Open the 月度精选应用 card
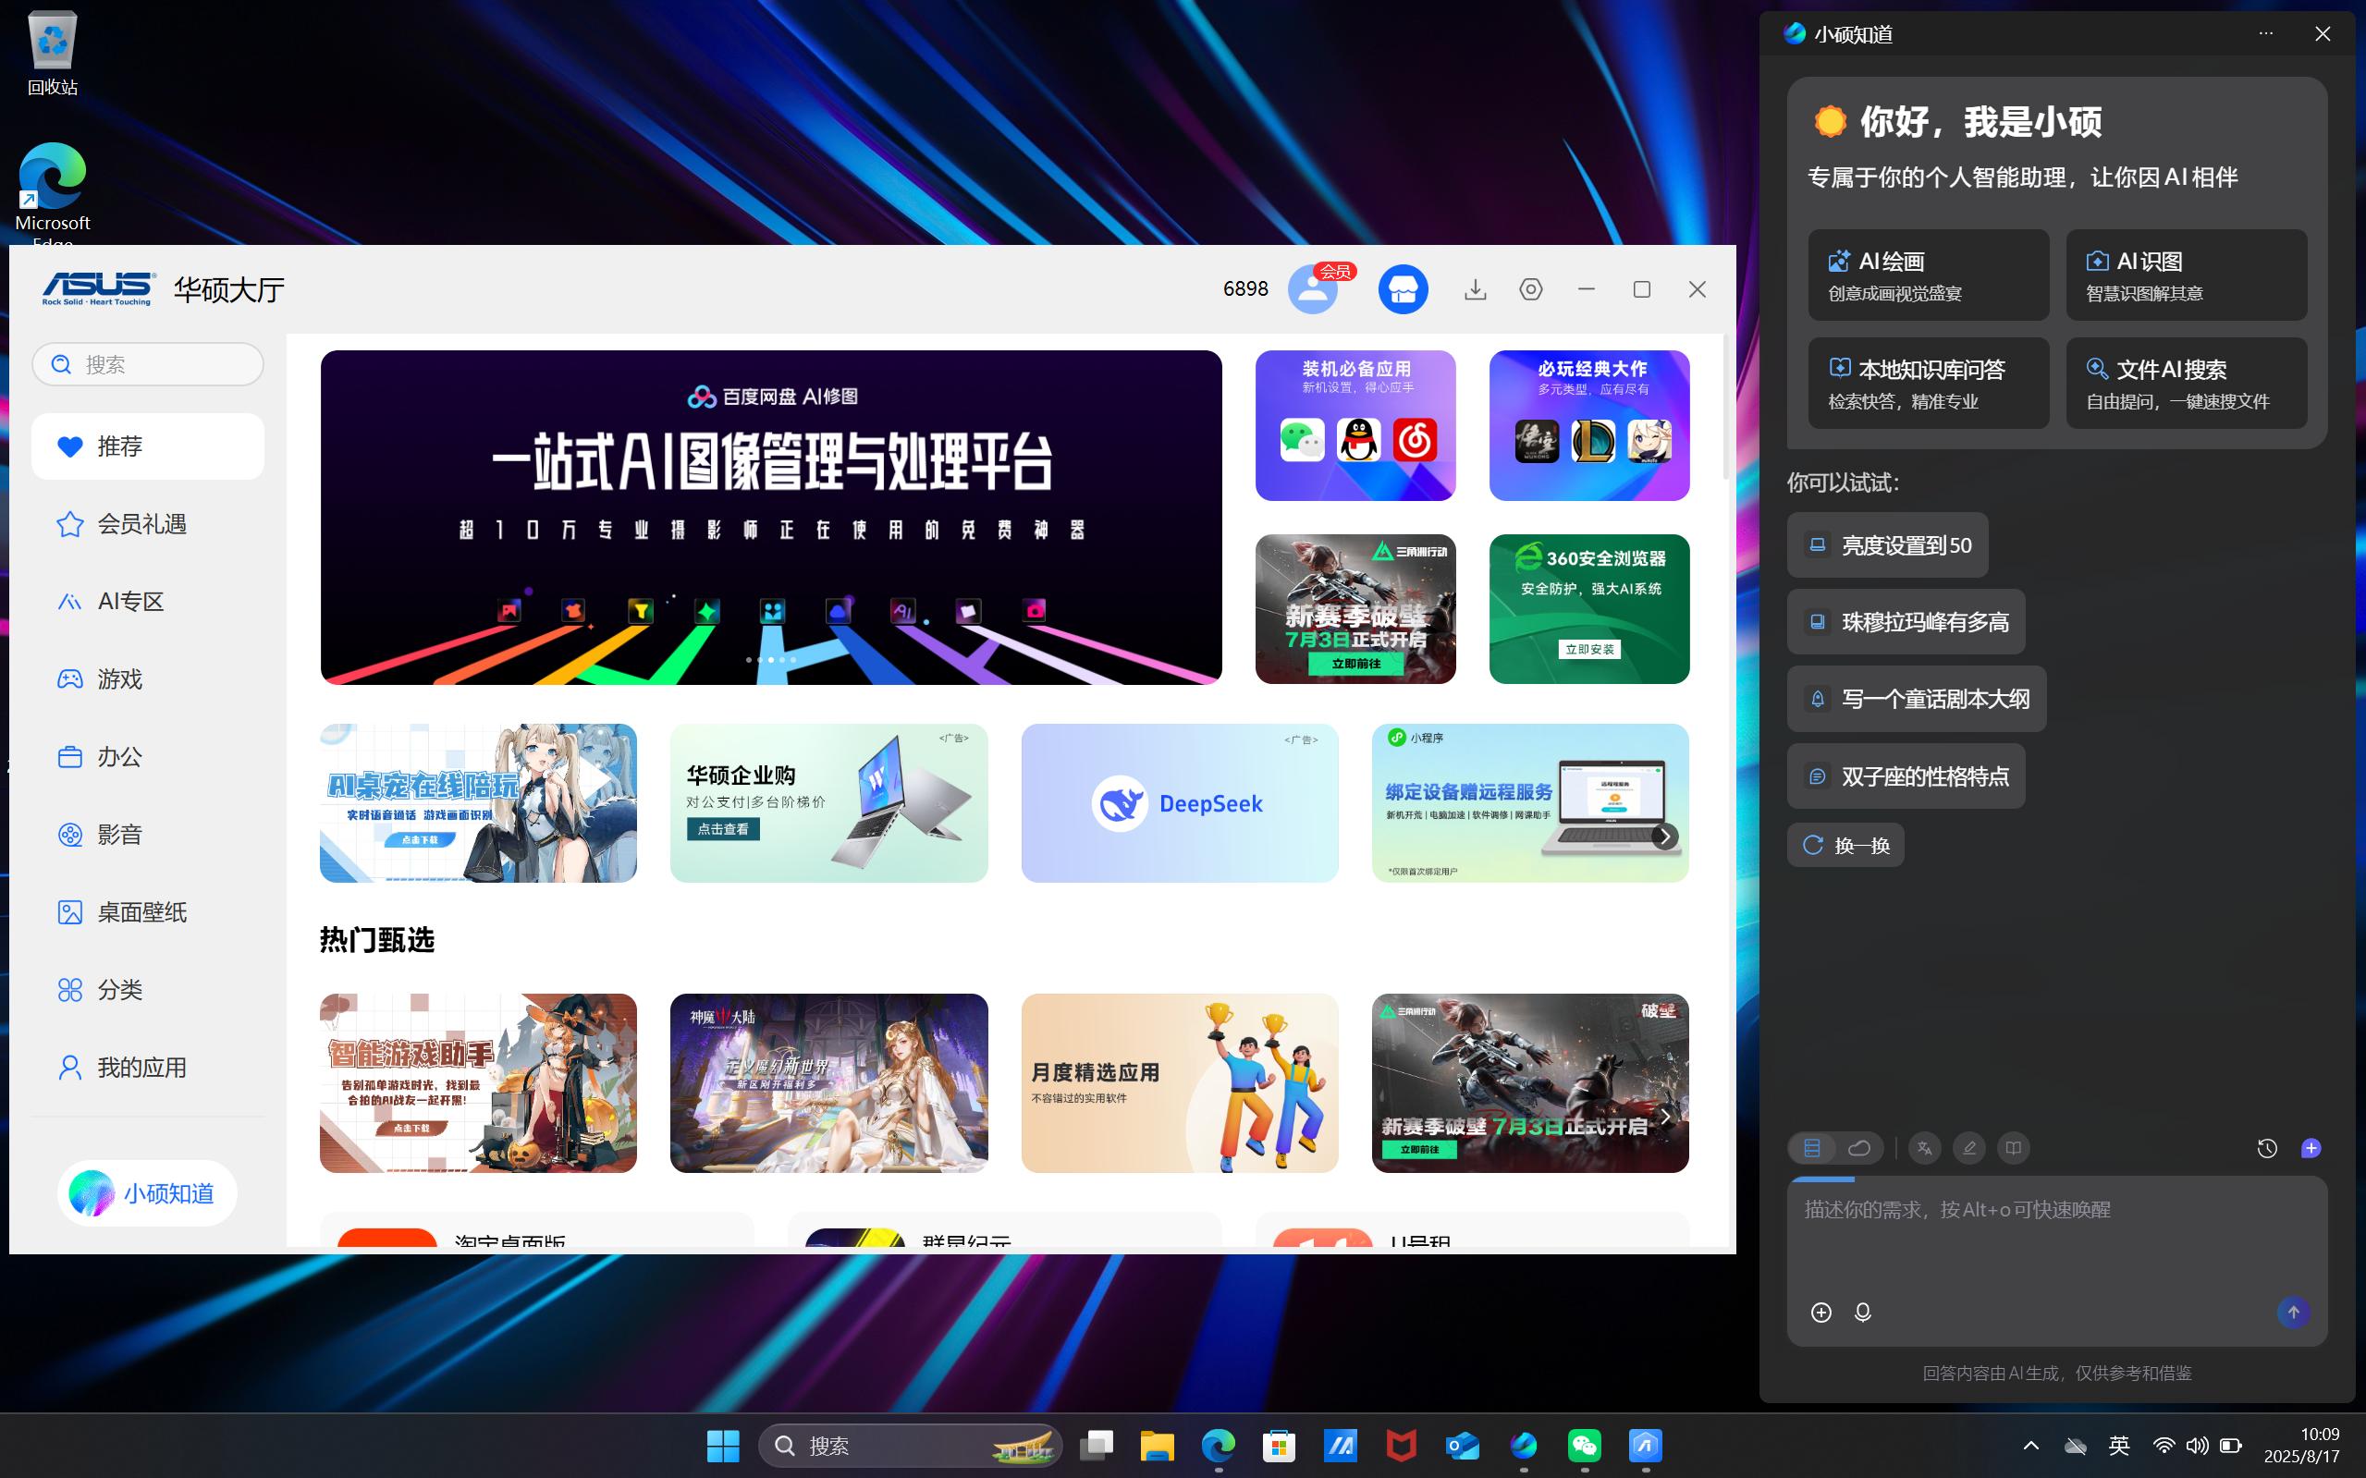 point(1179,1083)
